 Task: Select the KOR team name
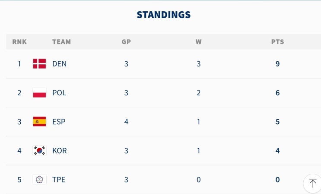(59, 151)
